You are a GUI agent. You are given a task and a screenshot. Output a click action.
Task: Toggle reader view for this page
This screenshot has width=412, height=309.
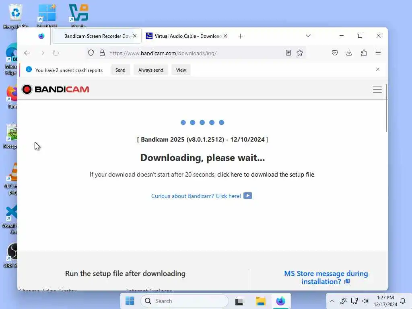[x=288, y=53]
